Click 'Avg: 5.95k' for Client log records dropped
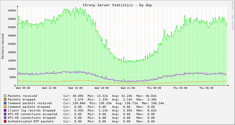The width and height of the screenshot is (235, 125). pos(122,111)
